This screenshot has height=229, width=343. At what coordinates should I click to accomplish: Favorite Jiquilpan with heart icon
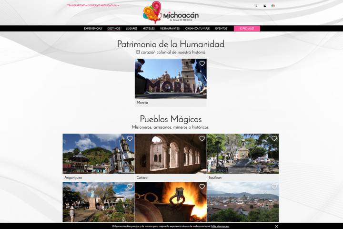click(x=274, y=138)
